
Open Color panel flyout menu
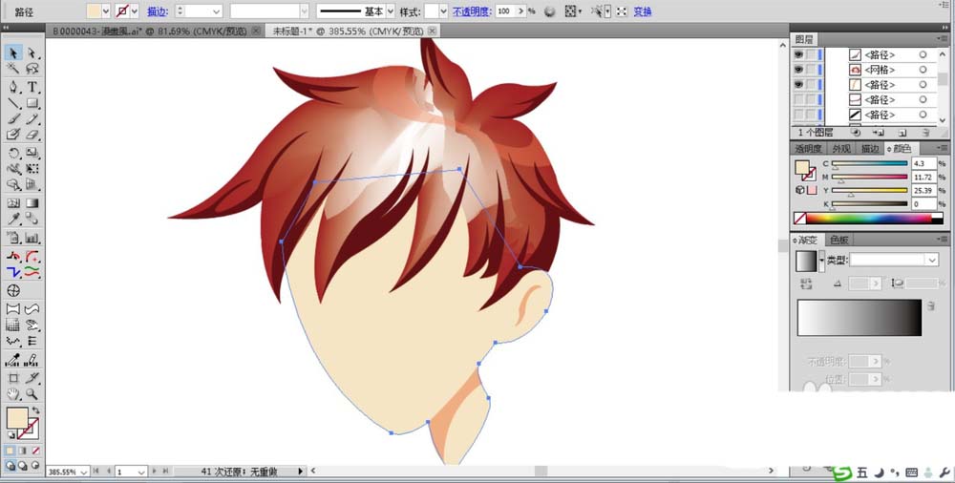943,149
